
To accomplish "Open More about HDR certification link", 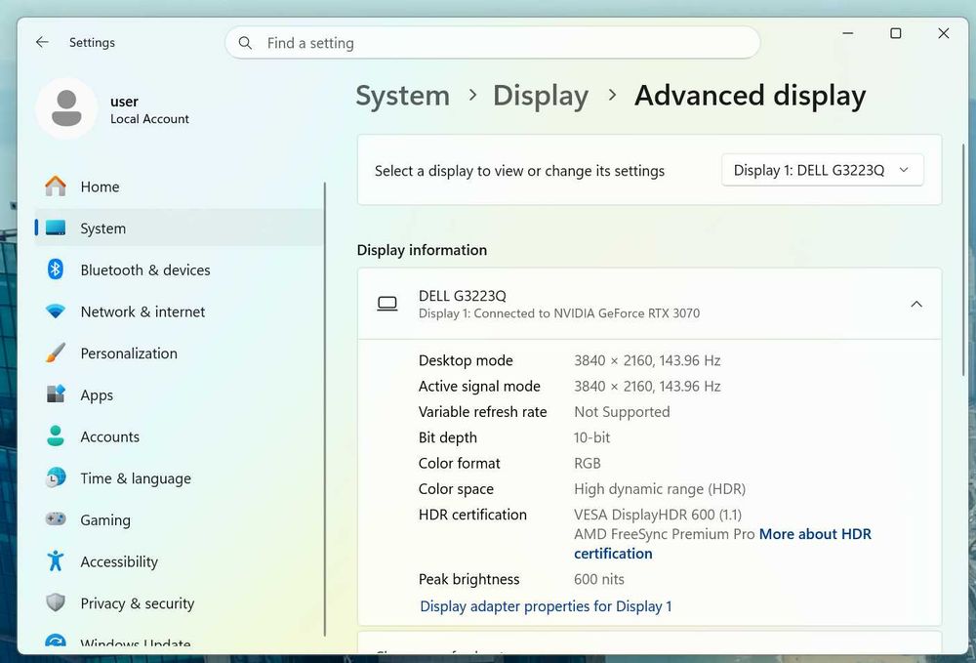I will pyautogui.click(x=815, y=534).
